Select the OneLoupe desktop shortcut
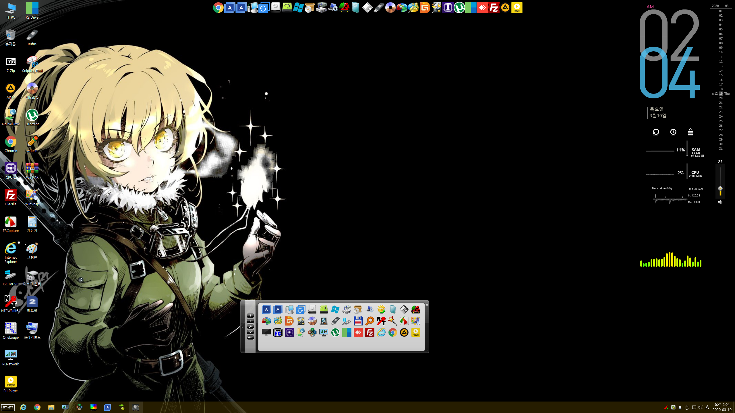 pyautogui.click(x=11, y=331)
